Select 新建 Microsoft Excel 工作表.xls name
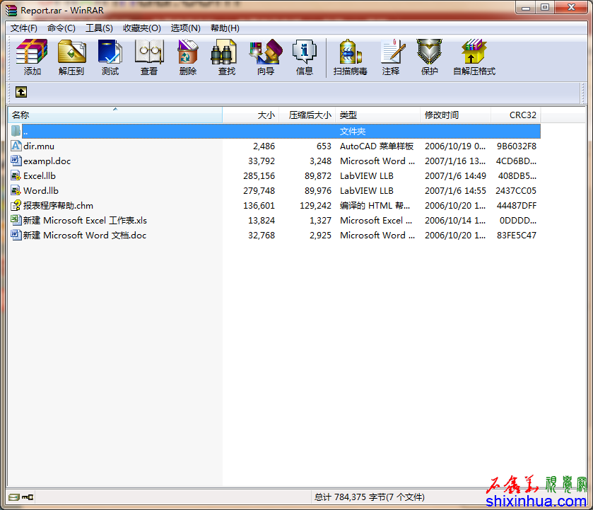593x510 pixels. pyautogui.click(x=85, y=221)
